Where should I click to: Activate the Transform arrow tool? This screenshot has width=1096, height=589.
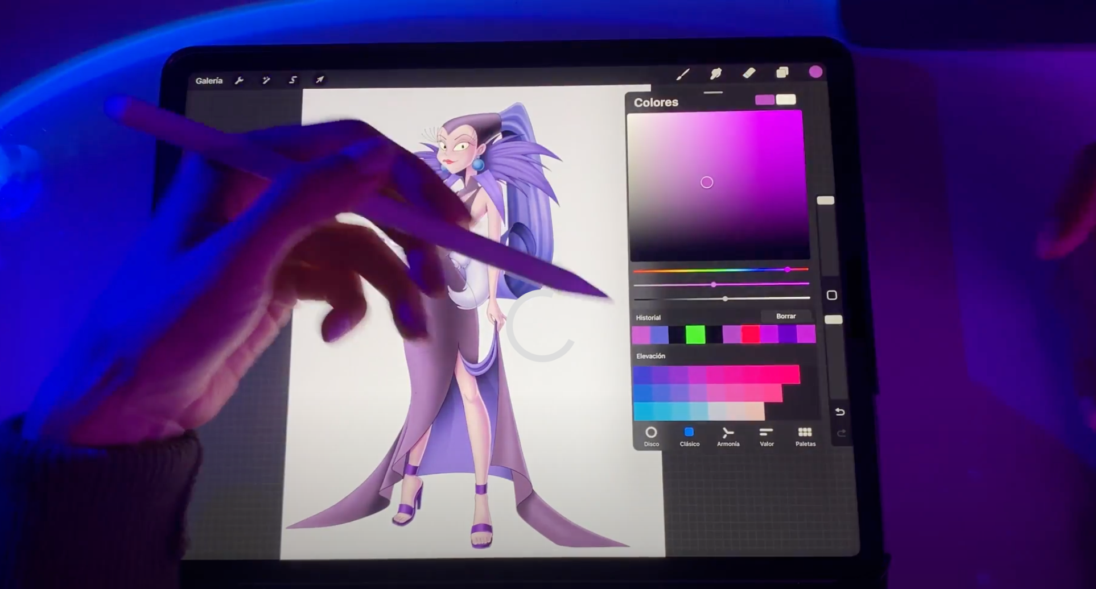click(320, 80)
